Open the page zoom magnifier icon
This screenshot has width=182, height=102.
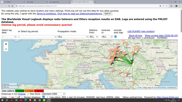point(164,6)
